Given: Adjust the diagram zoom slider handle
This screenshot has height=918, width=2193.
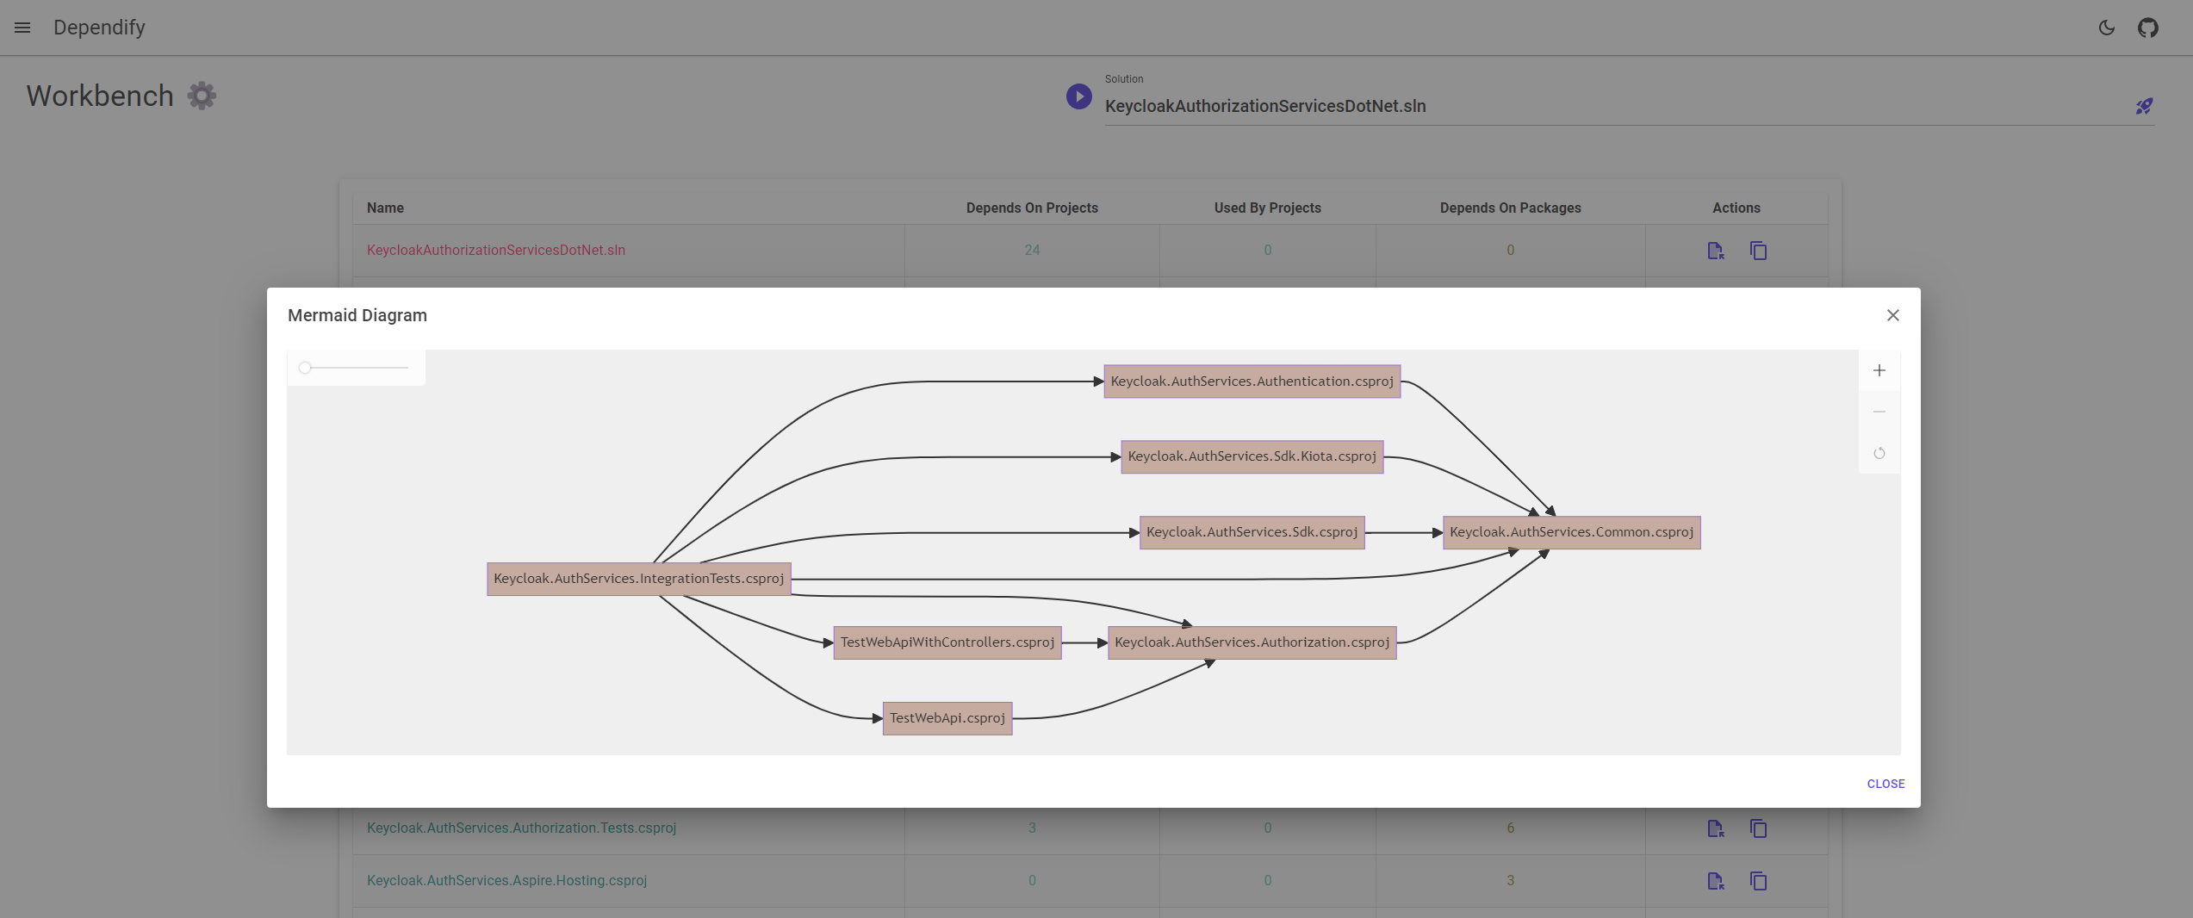Looking at the screenshot, I should pos(305,368).
